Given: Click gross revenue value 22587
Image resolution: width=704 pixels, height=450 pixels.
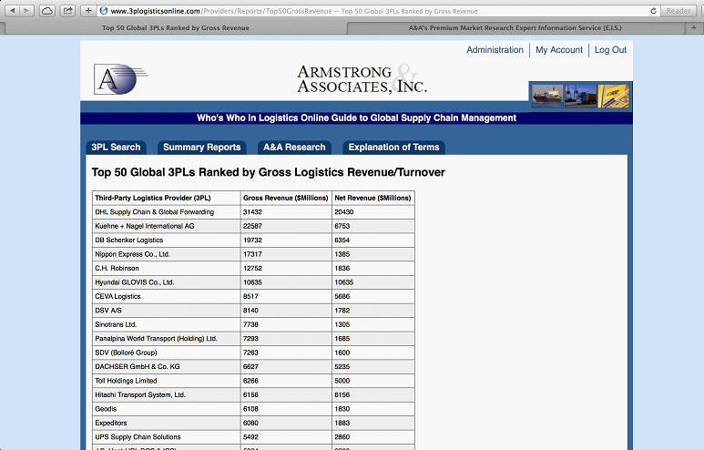Looking at the screenshot, I should click(252, 226).
